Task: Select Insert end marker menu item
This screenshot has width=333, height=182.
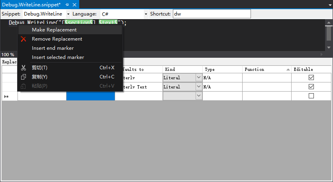Action: (x=53, y=48)
